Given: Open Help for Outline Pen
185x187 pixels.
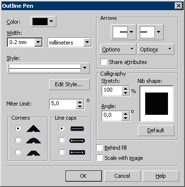Looking at the screenshot, I should click(x=161, y=176).
